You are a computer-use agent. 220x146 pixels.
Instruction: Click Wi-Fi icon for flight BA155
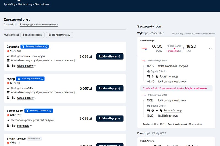click(157, 111)
